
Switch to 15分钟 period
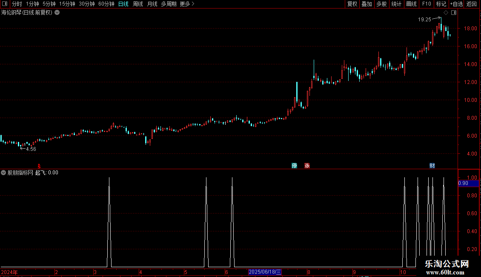67,4
